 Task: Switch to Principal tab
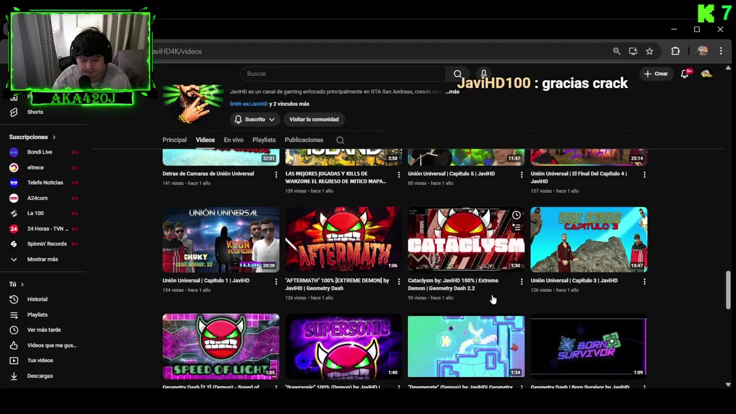[174, 140]
